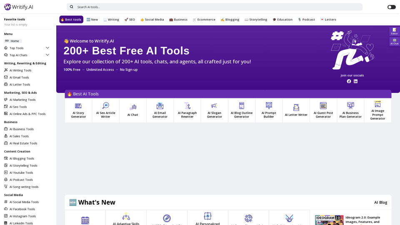Open AI Real Estate Tools

(21, 143)
